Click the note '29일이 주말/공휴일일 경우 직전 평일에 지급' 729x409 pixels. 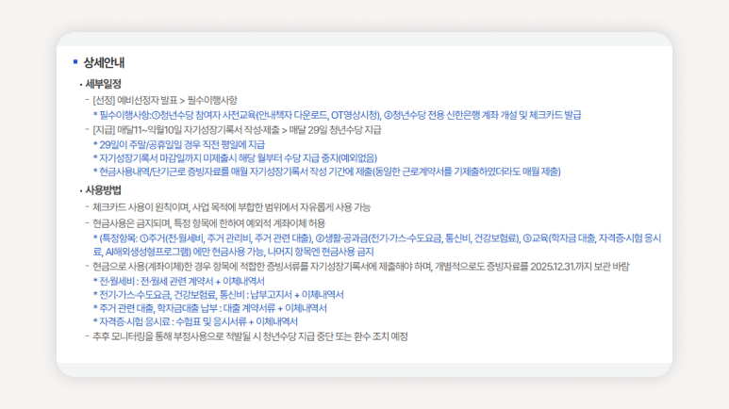click(x=179, y=144)
